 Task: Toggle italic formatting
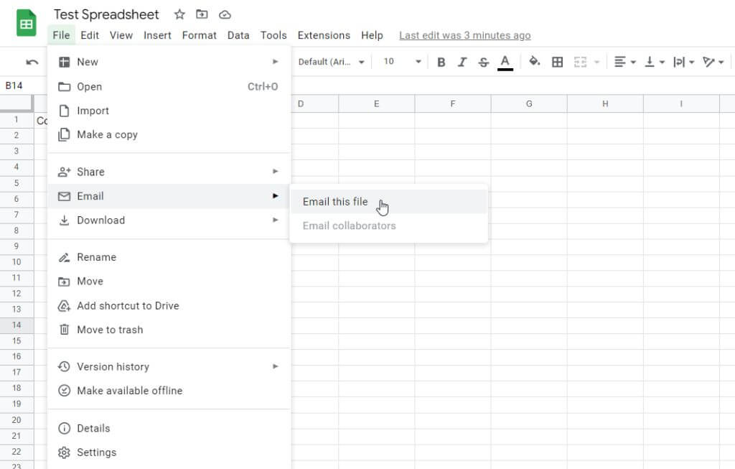point(462,62)
